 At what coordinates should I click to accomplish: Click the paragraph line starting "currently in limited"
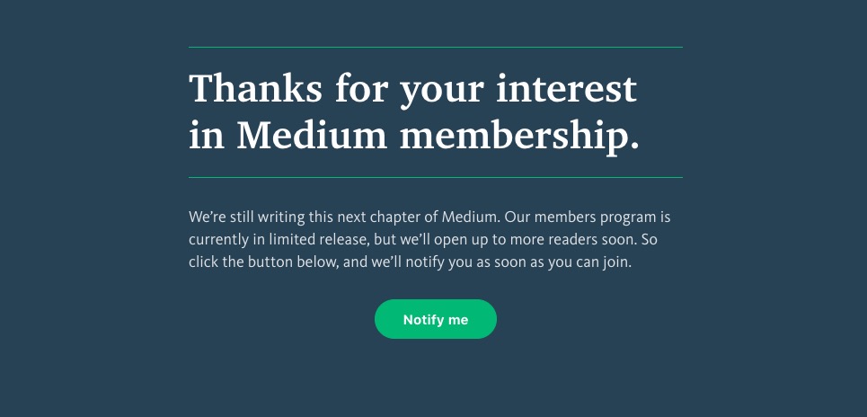pos(423,241)
